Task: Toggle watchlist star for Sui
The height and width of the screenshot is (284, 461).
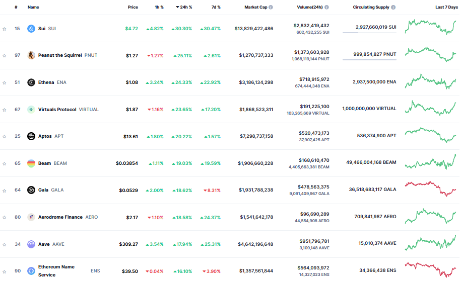Action: [5, 29]
